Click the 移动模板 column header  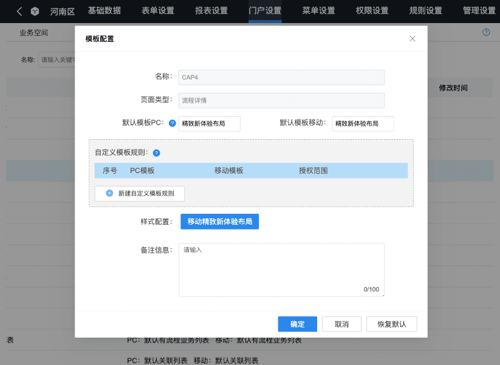(x=228, y=171)
